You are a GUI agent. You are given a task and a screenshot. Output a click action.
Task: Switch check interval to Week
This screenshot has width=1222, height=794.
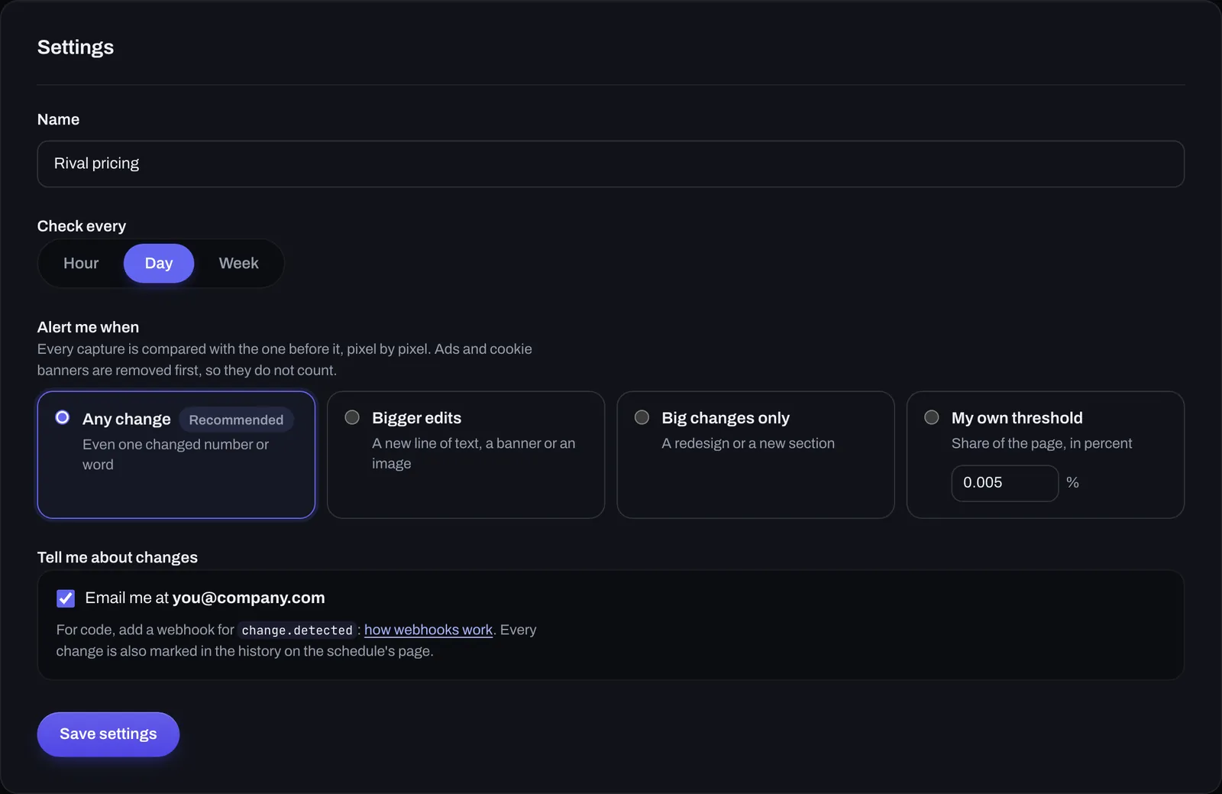tap(239, 263)
